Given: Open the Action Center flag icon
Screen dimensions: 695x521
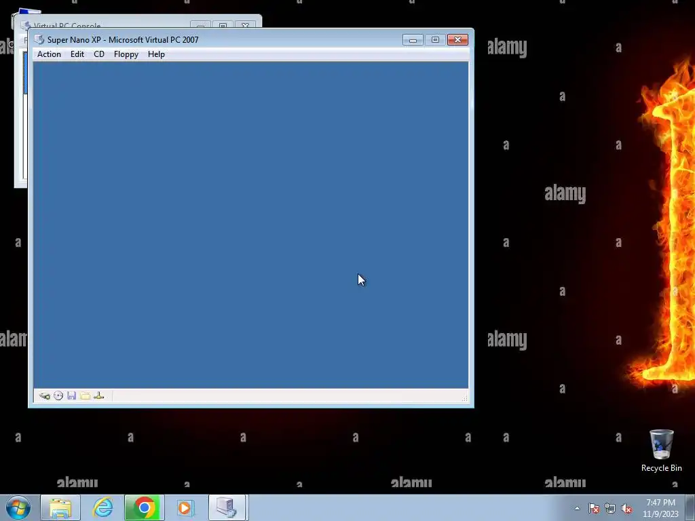Looking at the screenshot, I should [x=593, y=508].
